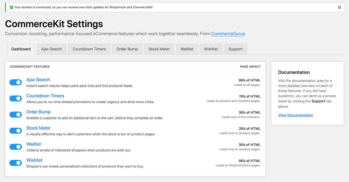
Task: Open the Waitlist feature link
Action: point(34,144)
